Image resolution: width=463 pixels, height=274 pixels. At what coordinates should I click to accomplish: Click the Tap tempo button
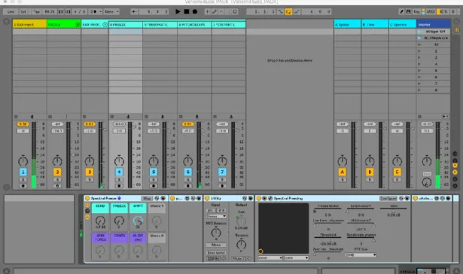tap(36, 11)
